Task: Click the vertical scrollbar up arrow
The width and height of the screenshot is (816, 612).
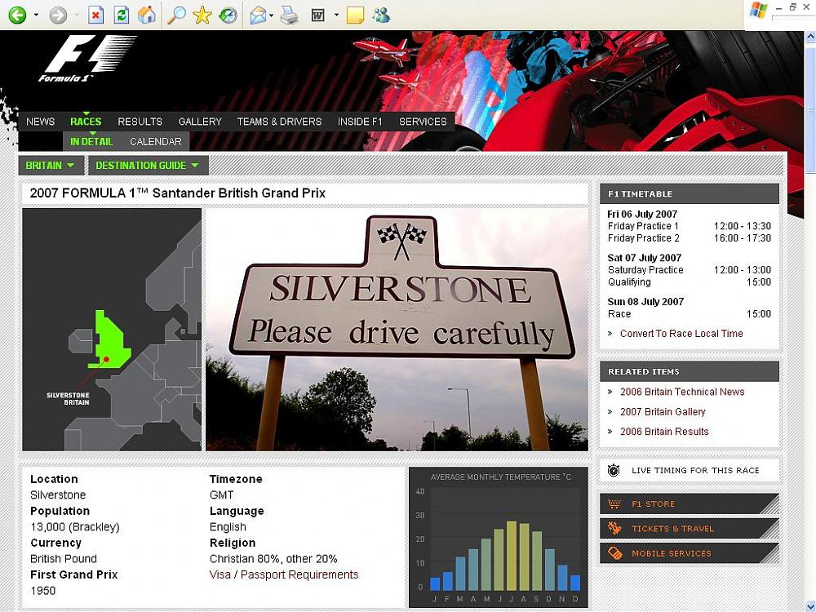Action: click(x=810, y=37)
